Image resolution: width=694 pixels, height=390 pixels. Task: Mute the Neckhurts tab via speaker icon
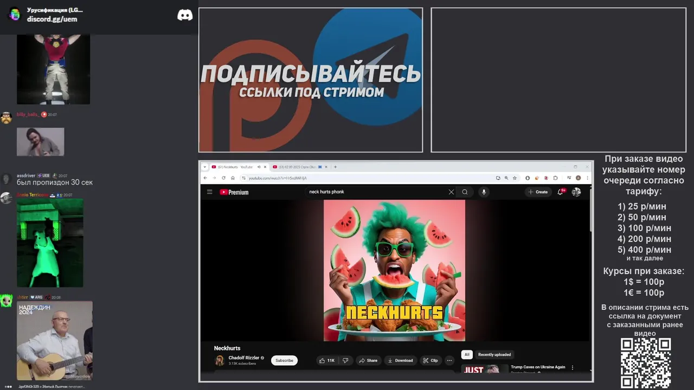click(259, 167)
